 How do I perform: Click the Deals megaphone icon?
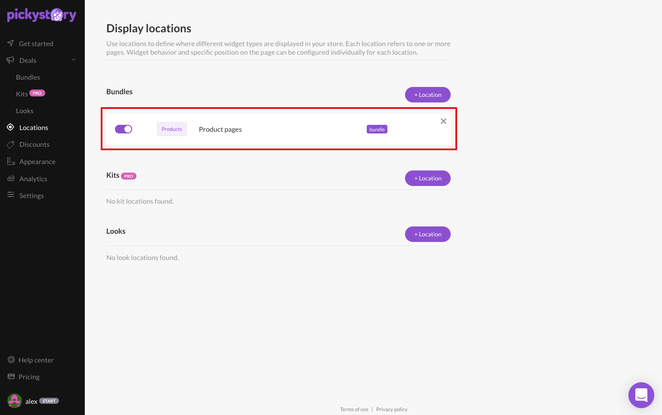coord(10,60)
